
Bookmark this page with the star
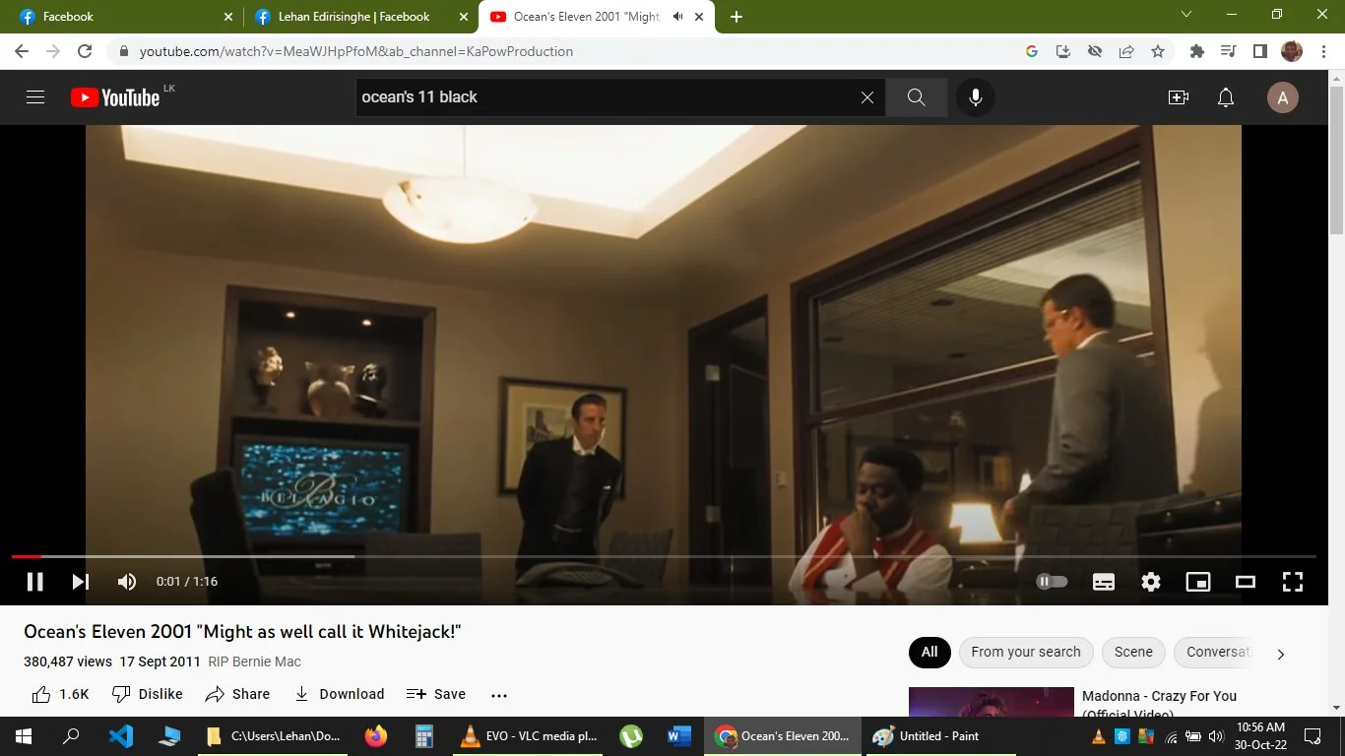click(x=1158, y=51)
